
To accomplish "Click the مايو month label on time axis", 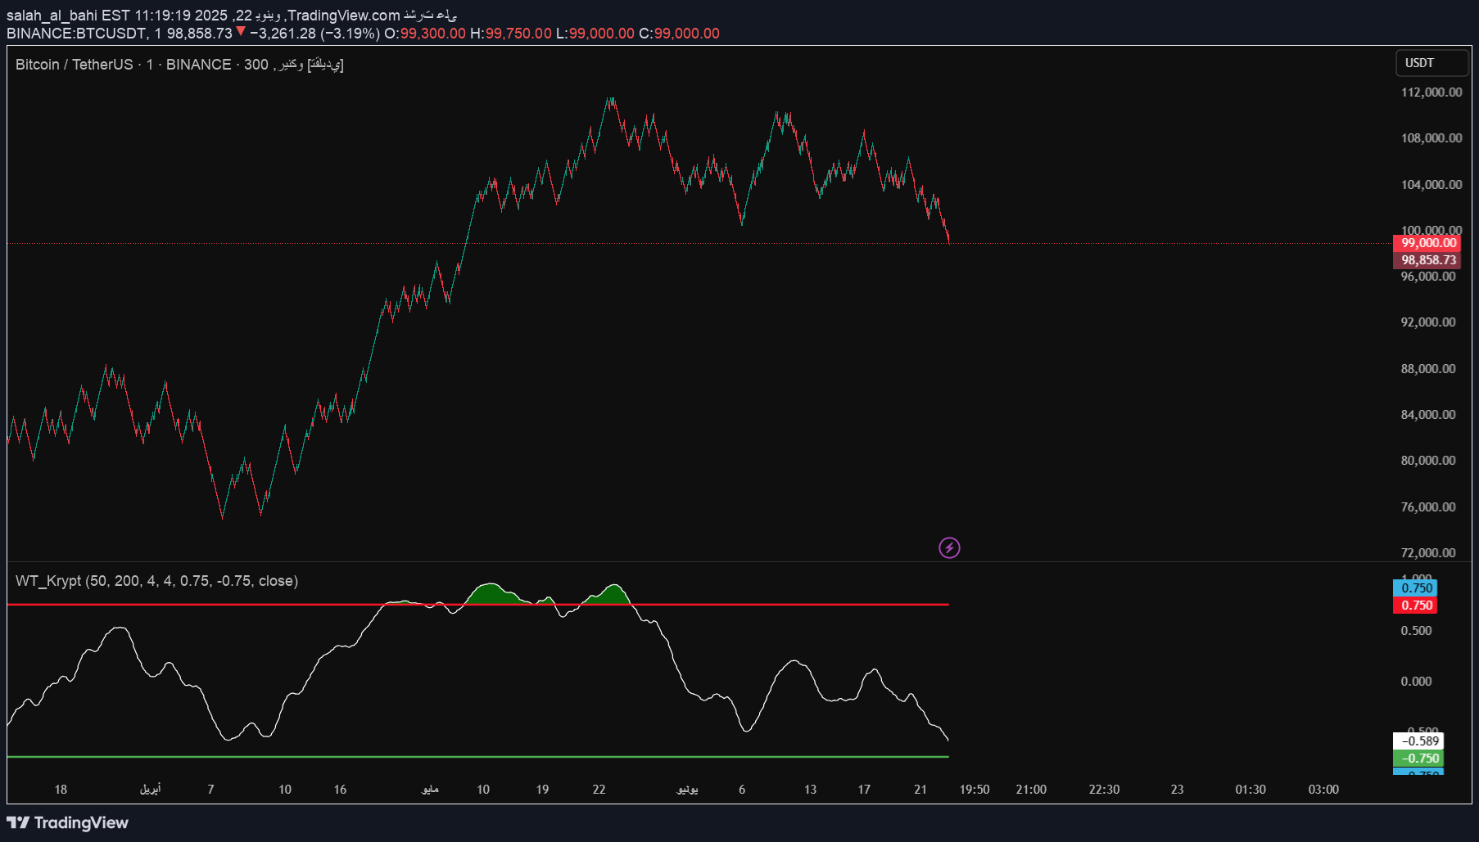I will coord(430,790).
